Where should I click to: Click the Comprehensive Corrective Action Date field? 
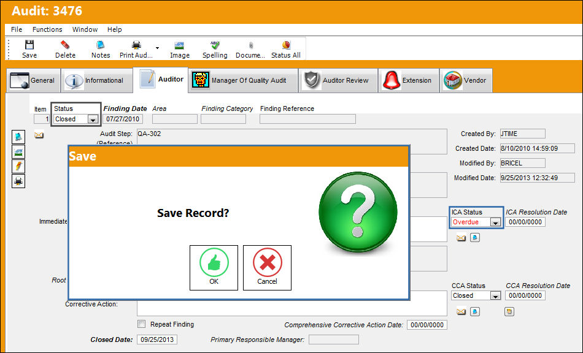pyautogui.click(x=427, y=325)
